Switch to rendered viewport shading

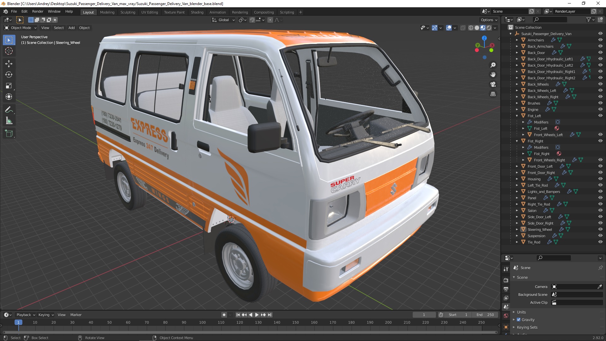click(489, 28)
